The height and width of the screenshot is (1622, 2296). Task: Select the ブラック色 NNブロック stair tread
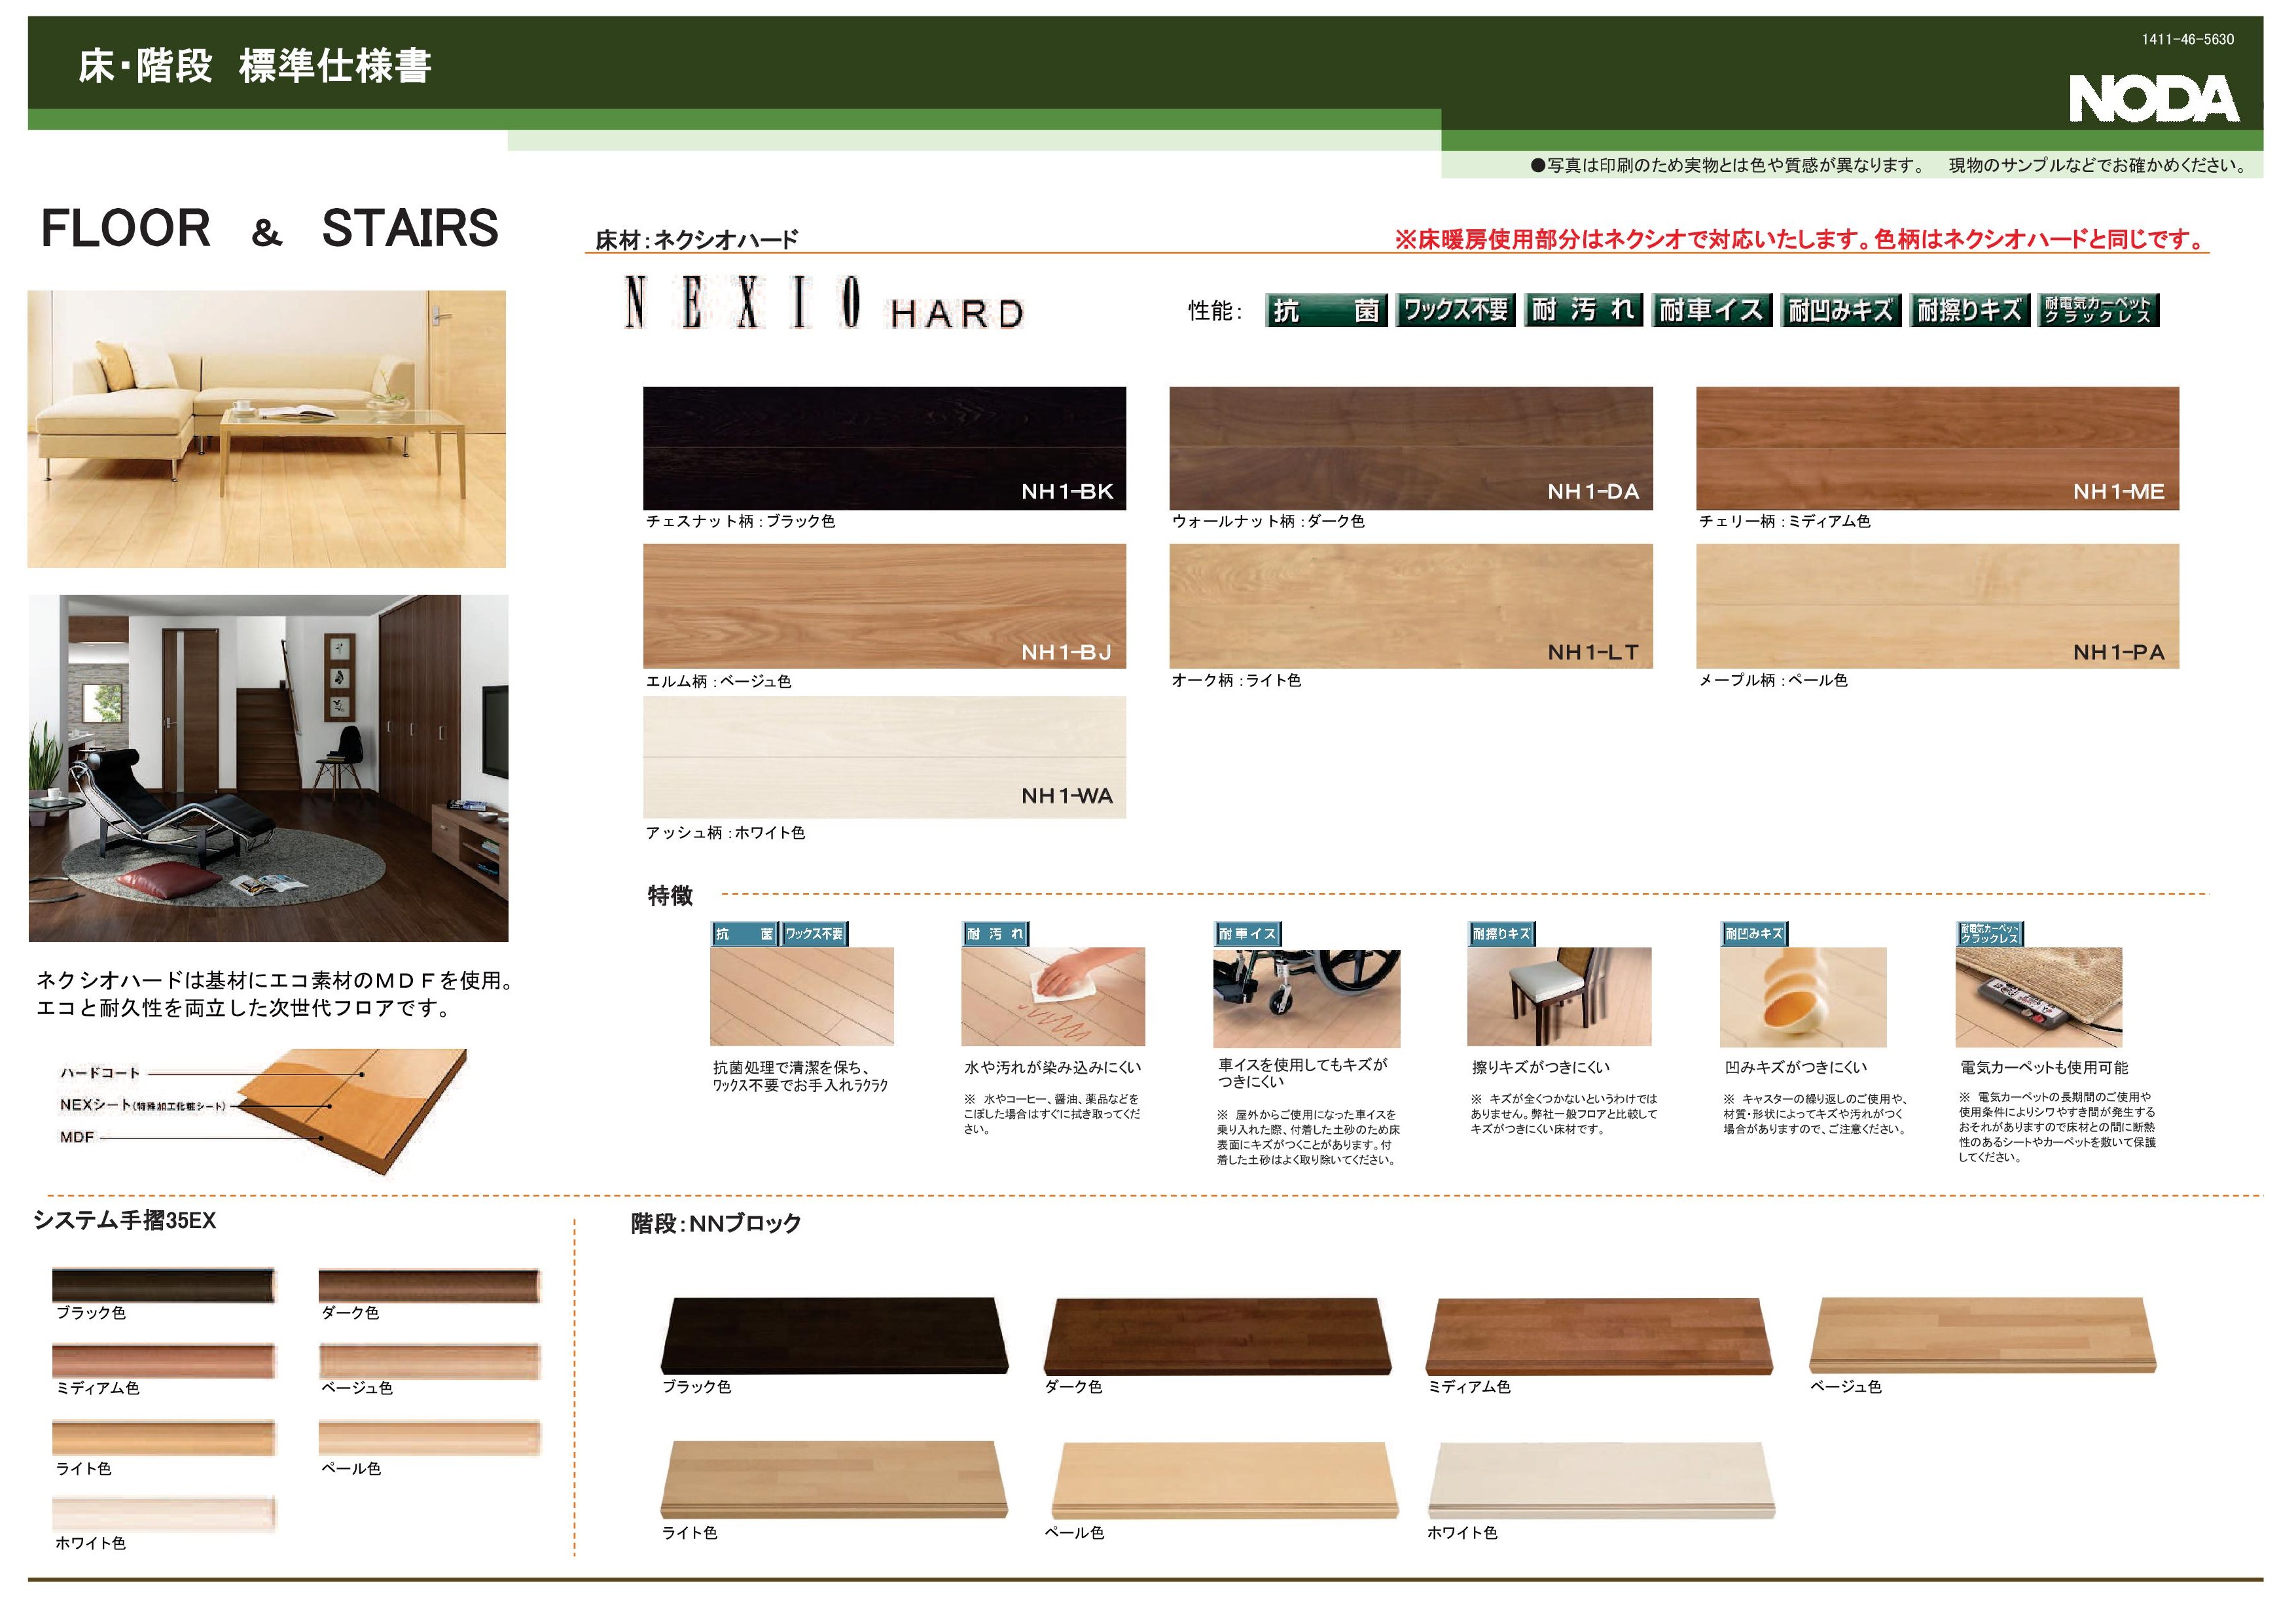point(834,1336)
